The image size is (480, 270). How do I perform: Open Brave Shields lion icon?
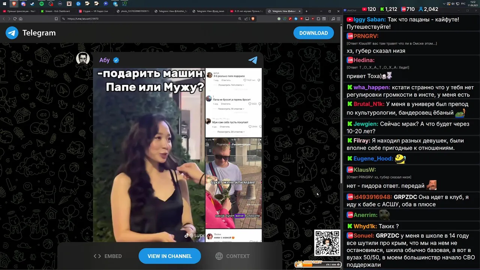click(x=253, y=19)
